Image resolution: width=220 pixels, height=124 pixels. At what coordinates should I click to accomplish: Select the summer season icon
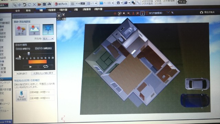(34, 30)
